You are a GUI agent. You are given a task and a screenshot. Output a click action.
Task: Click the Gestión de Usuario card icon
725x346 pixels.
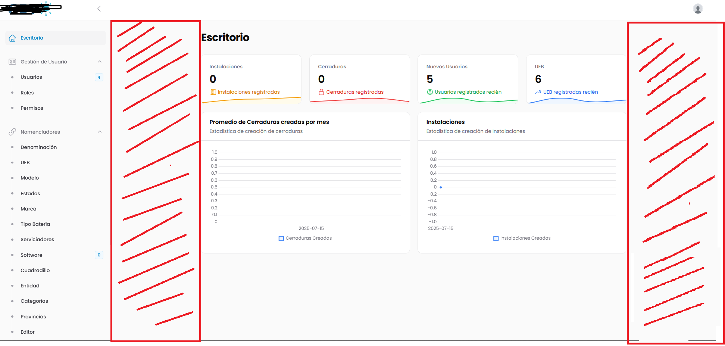[12, 62]
